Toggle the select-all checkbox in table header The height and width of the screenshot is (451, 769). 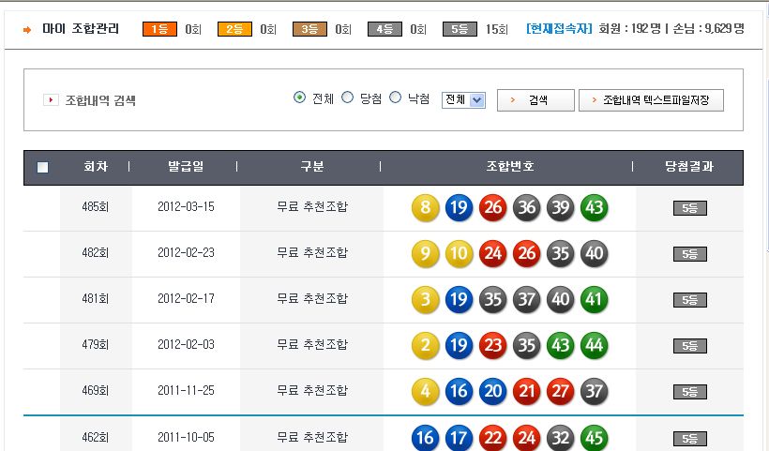pyautogui.click(x=42, y=168)
